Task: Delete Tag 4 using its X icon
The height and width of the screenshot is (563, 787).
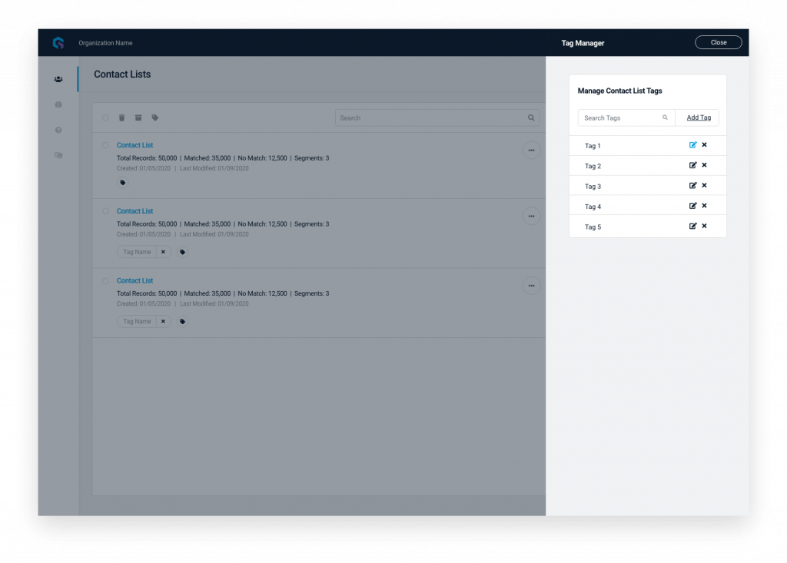Action: coord(704,206)
